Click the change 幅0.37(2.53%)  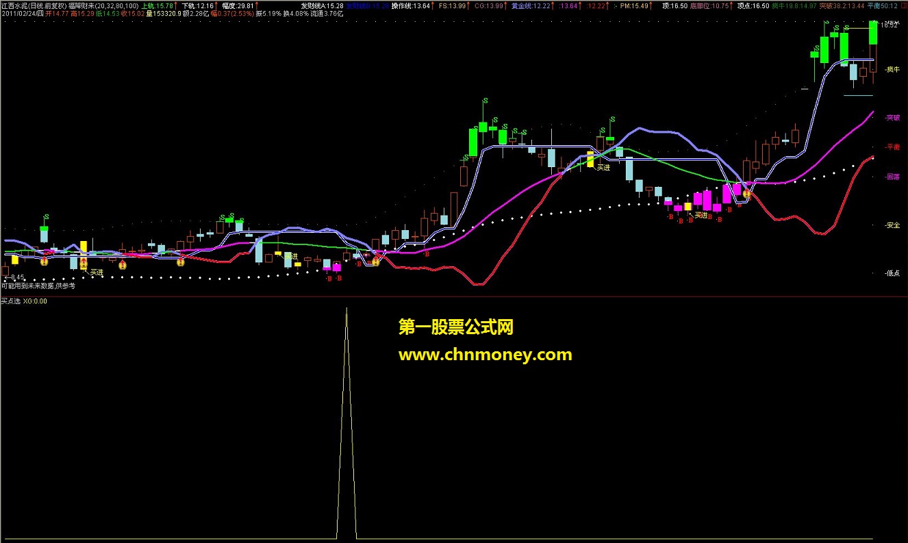pyautogui.click(x=232, y=14)
